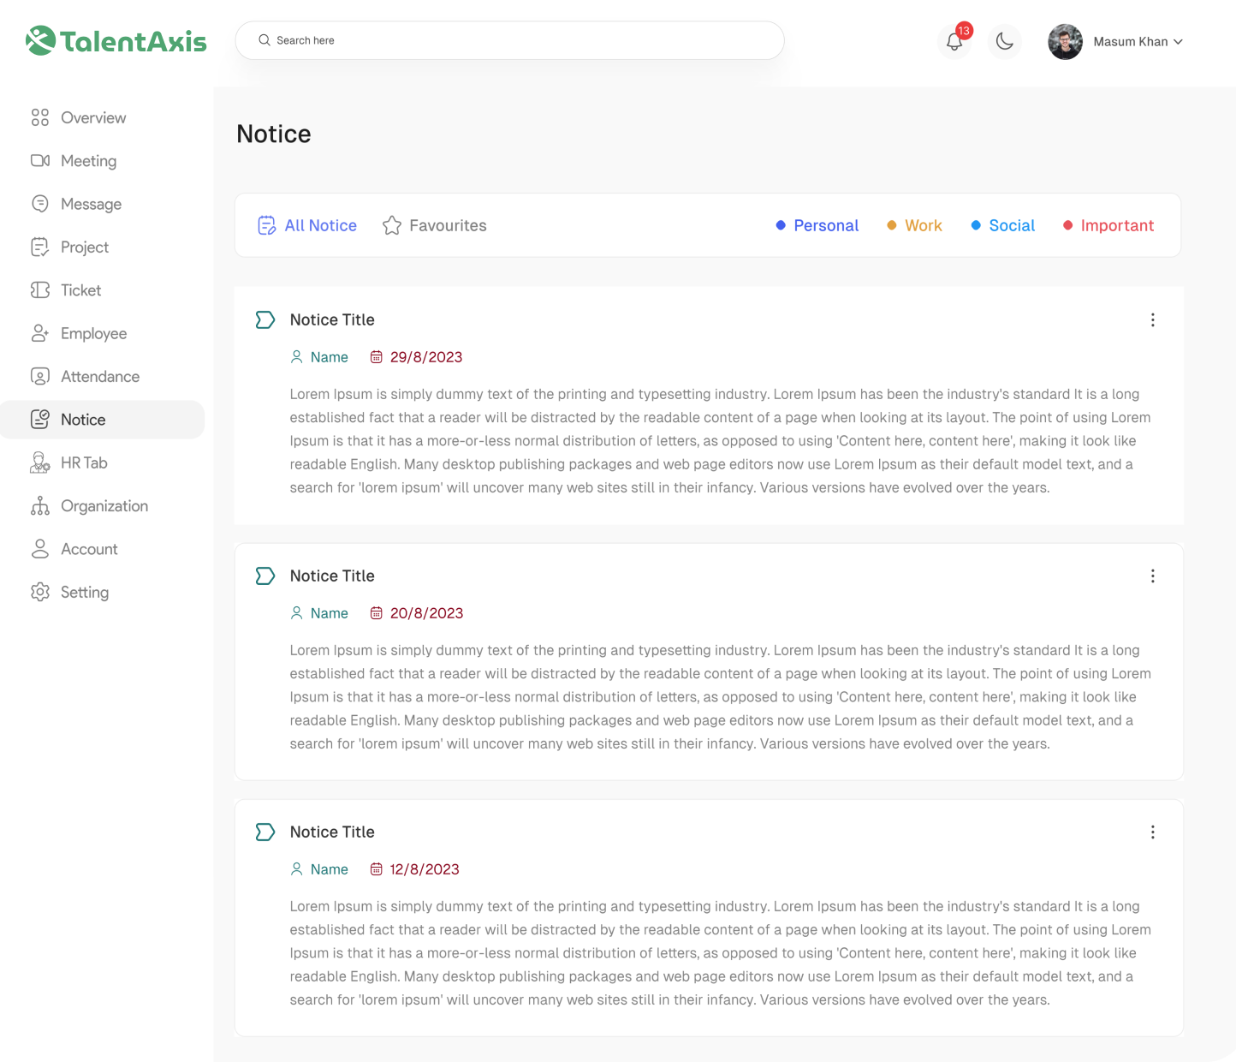Click the calendar icon next to 20/8/2023
Screen dimensions: 1248x1062
click(x=376, y=613)
